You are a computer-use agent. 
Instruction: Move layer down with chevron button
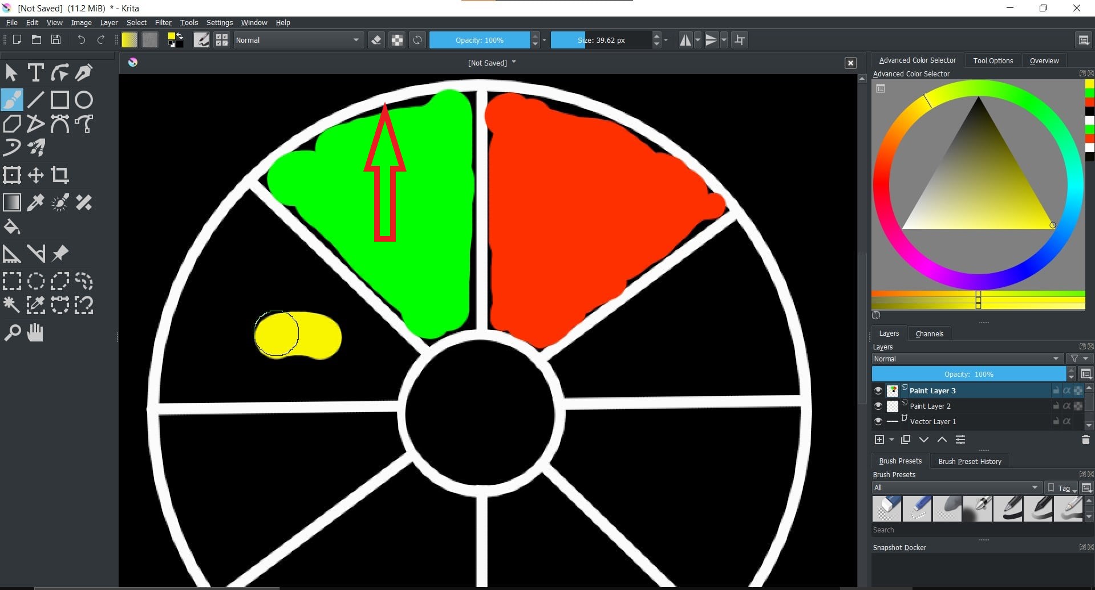click(x=924, y=440)
